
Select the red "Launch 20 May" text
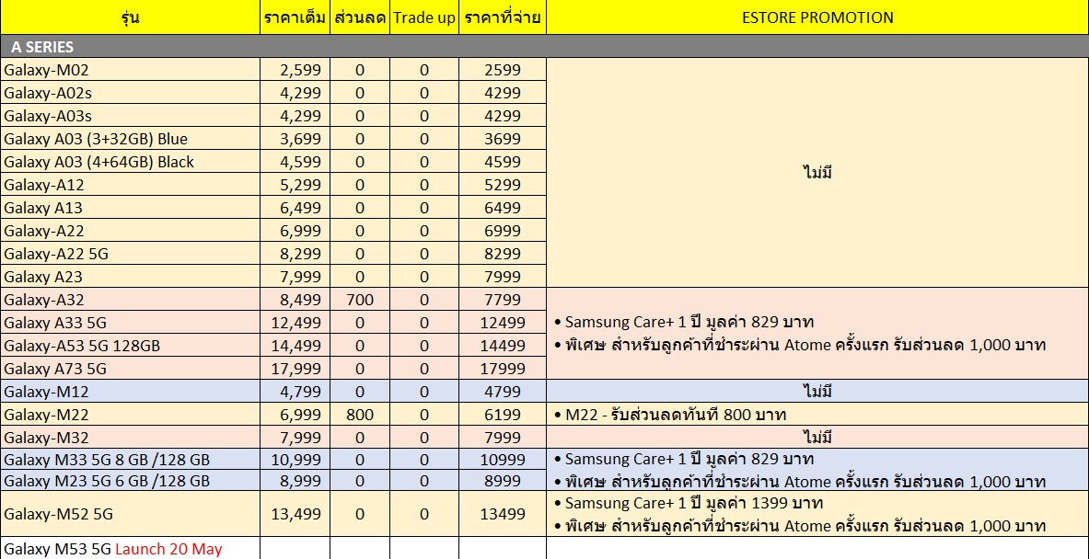point(168,549)
